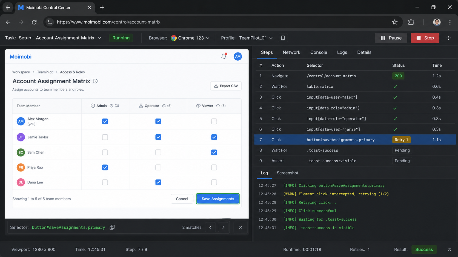
Task: Open the browser three-dot menu
Action: (x=450, y=22)
